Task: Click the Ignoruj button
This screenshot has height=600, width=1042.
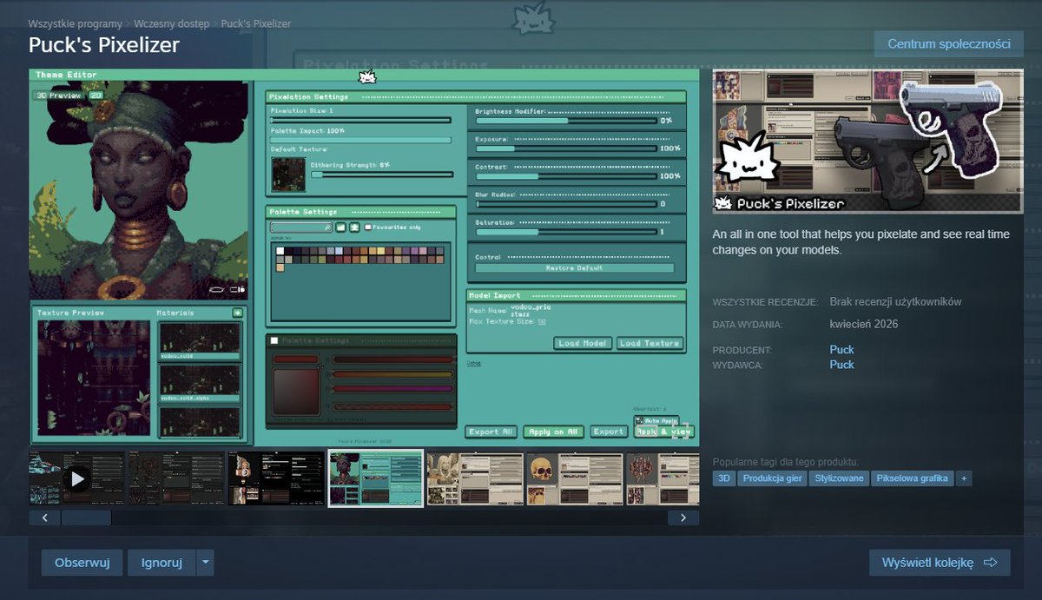Action: coord(162,563)
